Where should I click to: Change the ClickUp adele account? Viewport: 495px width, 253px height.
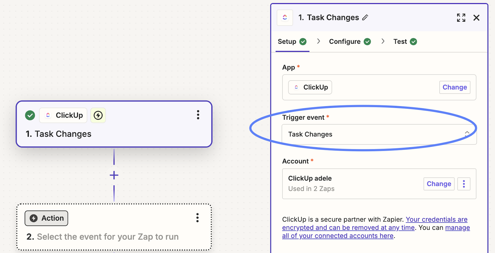439,184
